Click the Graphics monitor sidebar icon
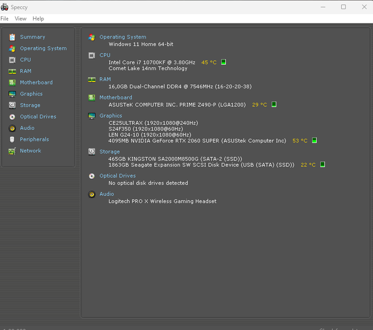This screenshot has width=373, height=330. point(12,94)
